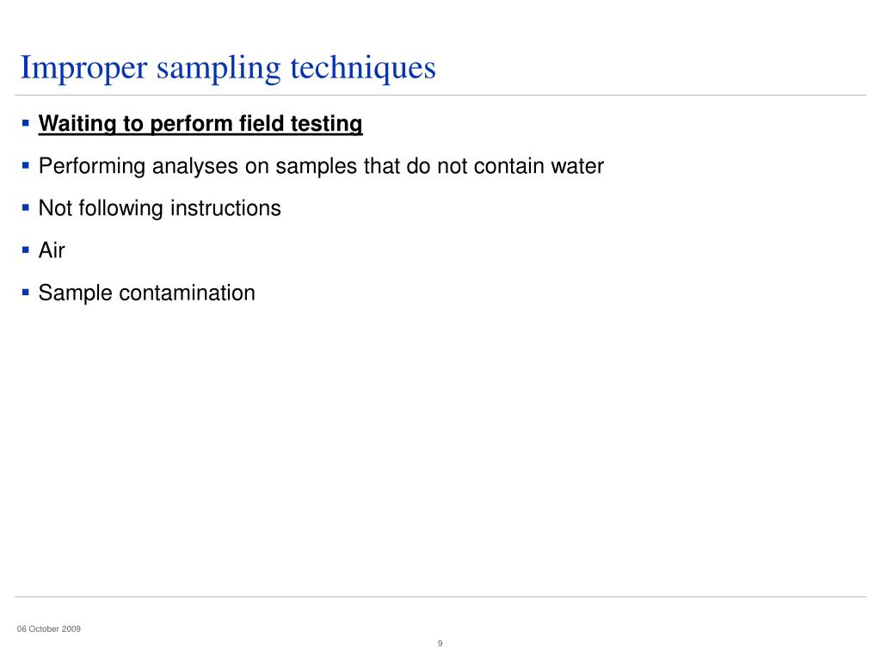Click the slide number 9 in the footer
This screenshot has width=881, height=661.
(440, 643)
